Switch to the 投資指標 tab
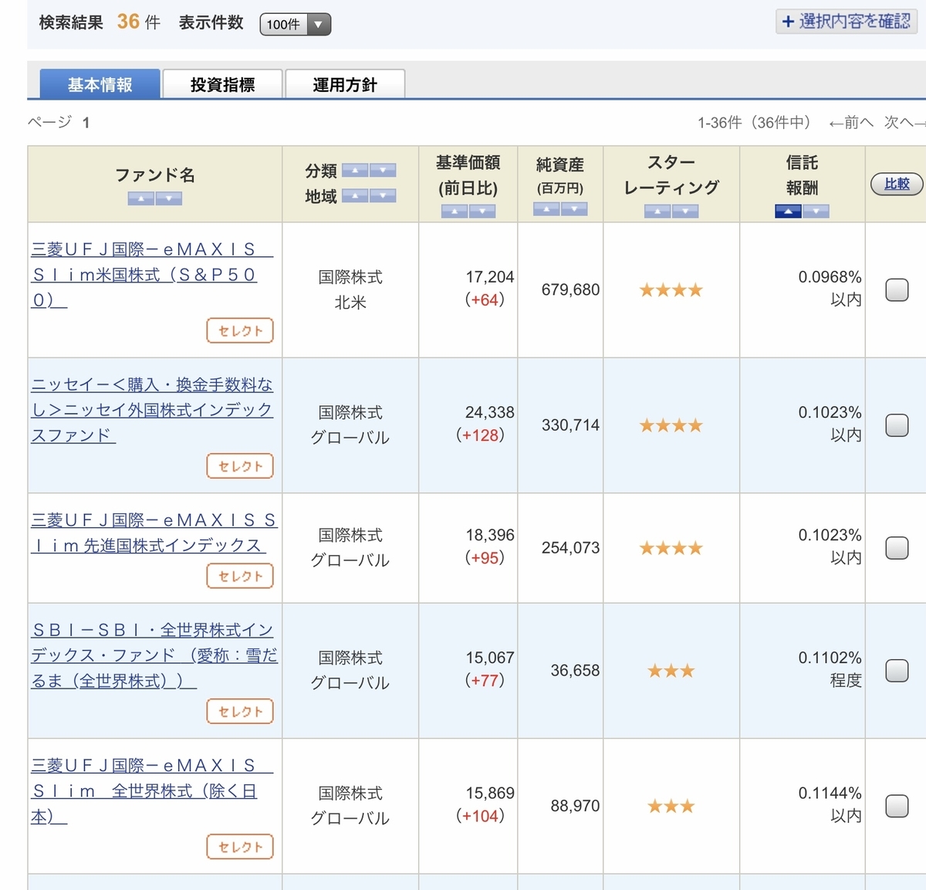This screenshot has width=926, height=890. pos(222,84)
